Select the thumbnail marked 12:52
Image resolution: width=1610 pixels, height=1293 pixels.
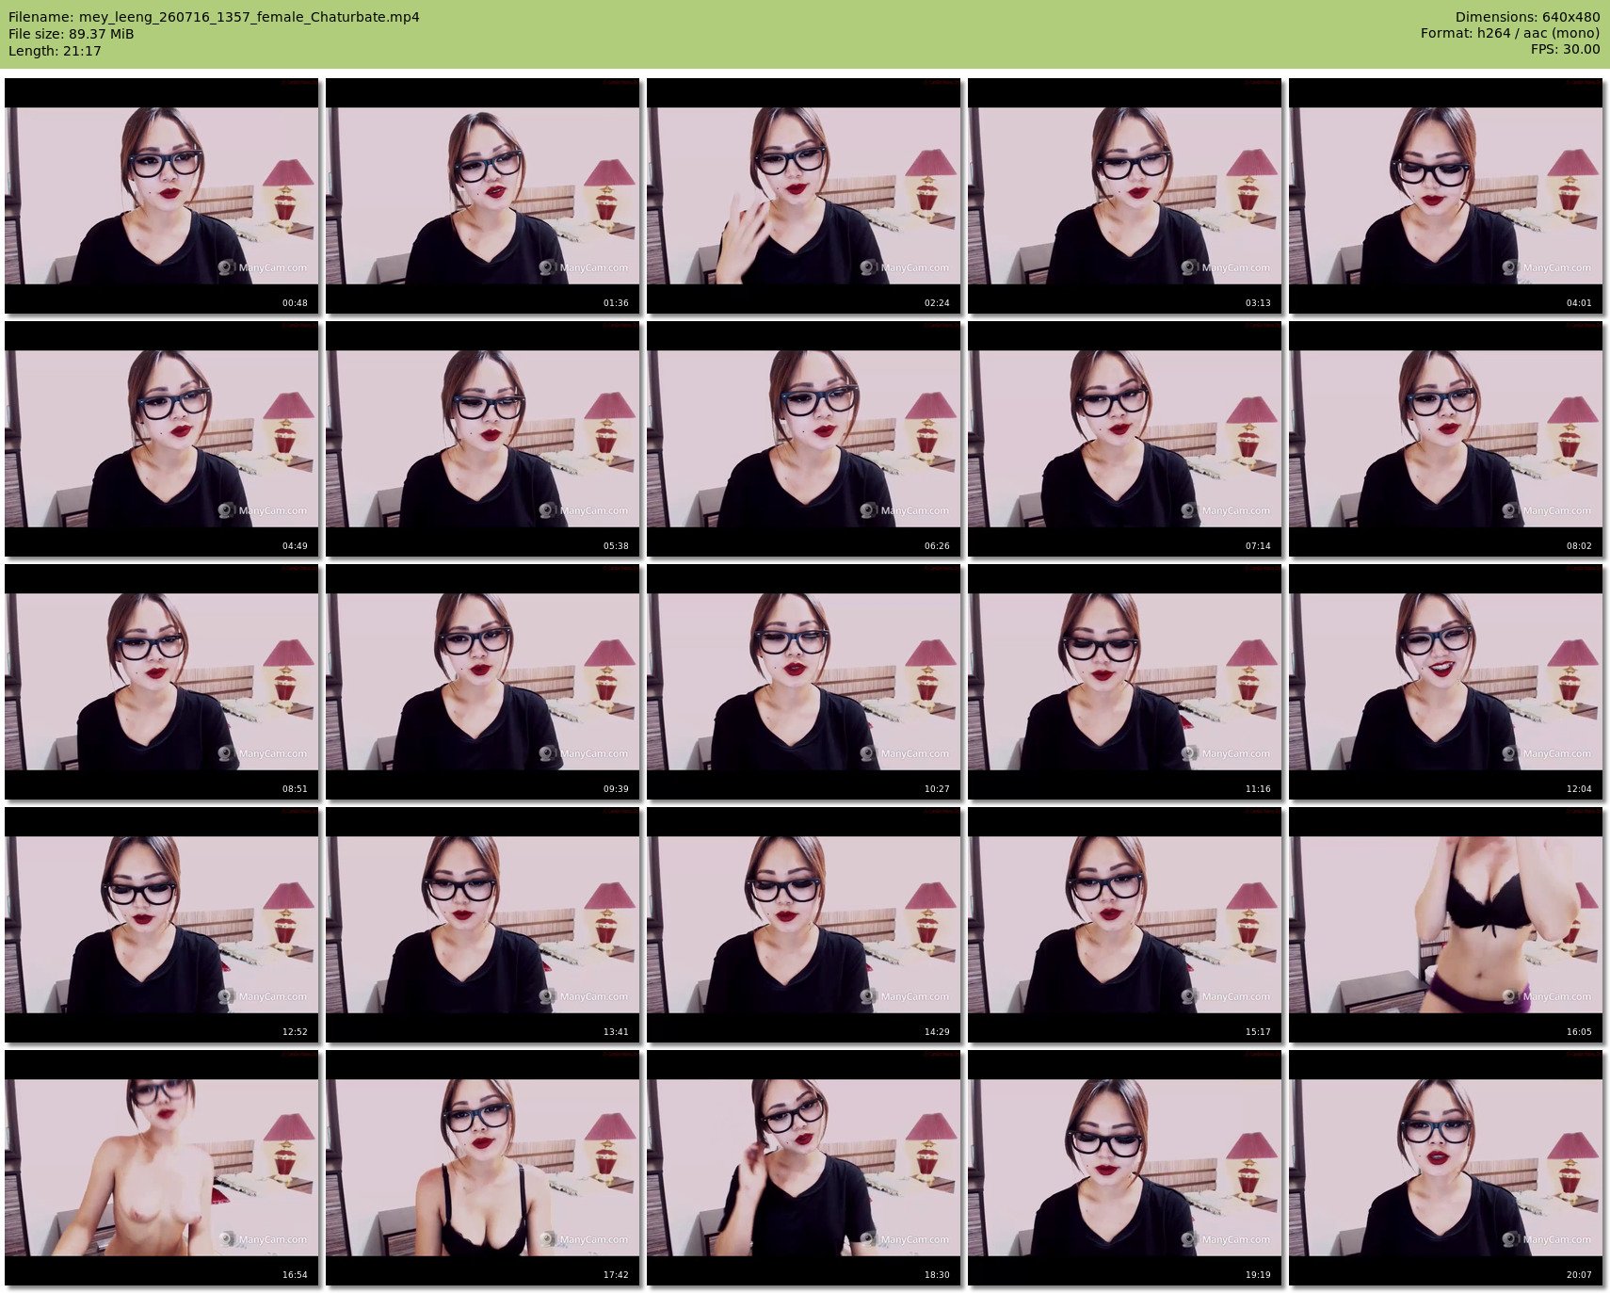pos(162,925)
